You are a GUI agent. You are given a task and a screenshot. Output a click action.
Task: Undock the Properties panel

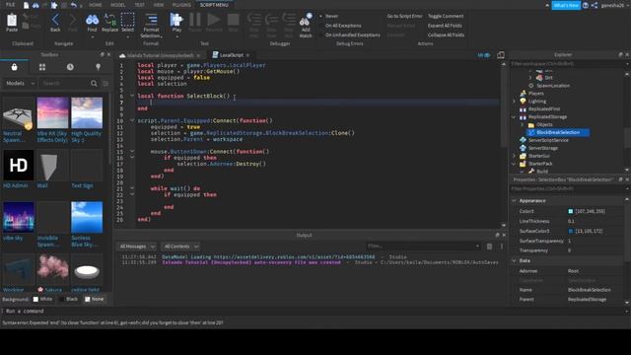620,179
